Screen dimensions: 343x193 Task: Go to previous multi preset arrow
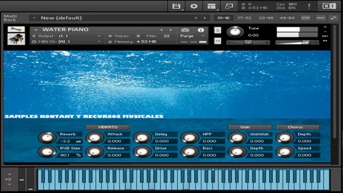(196, 18)
